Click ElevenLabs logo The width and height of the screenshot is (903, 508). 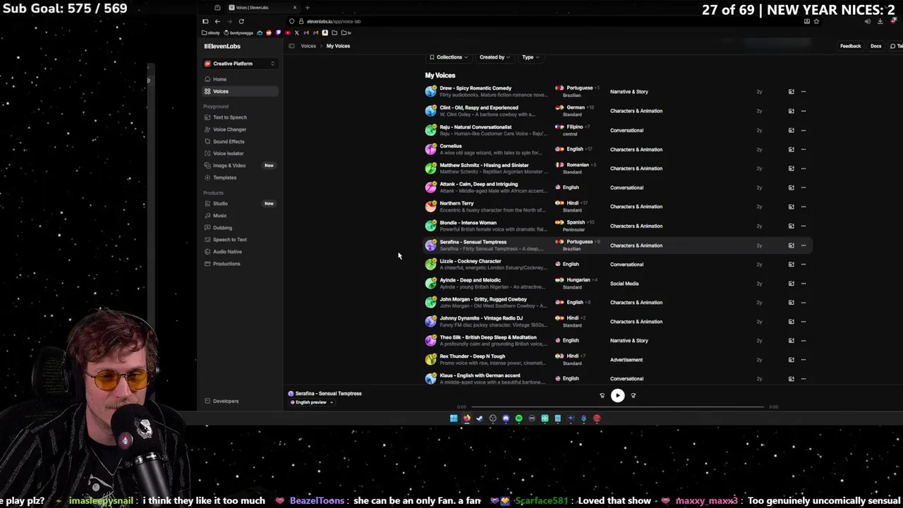[x=222, y=46]
